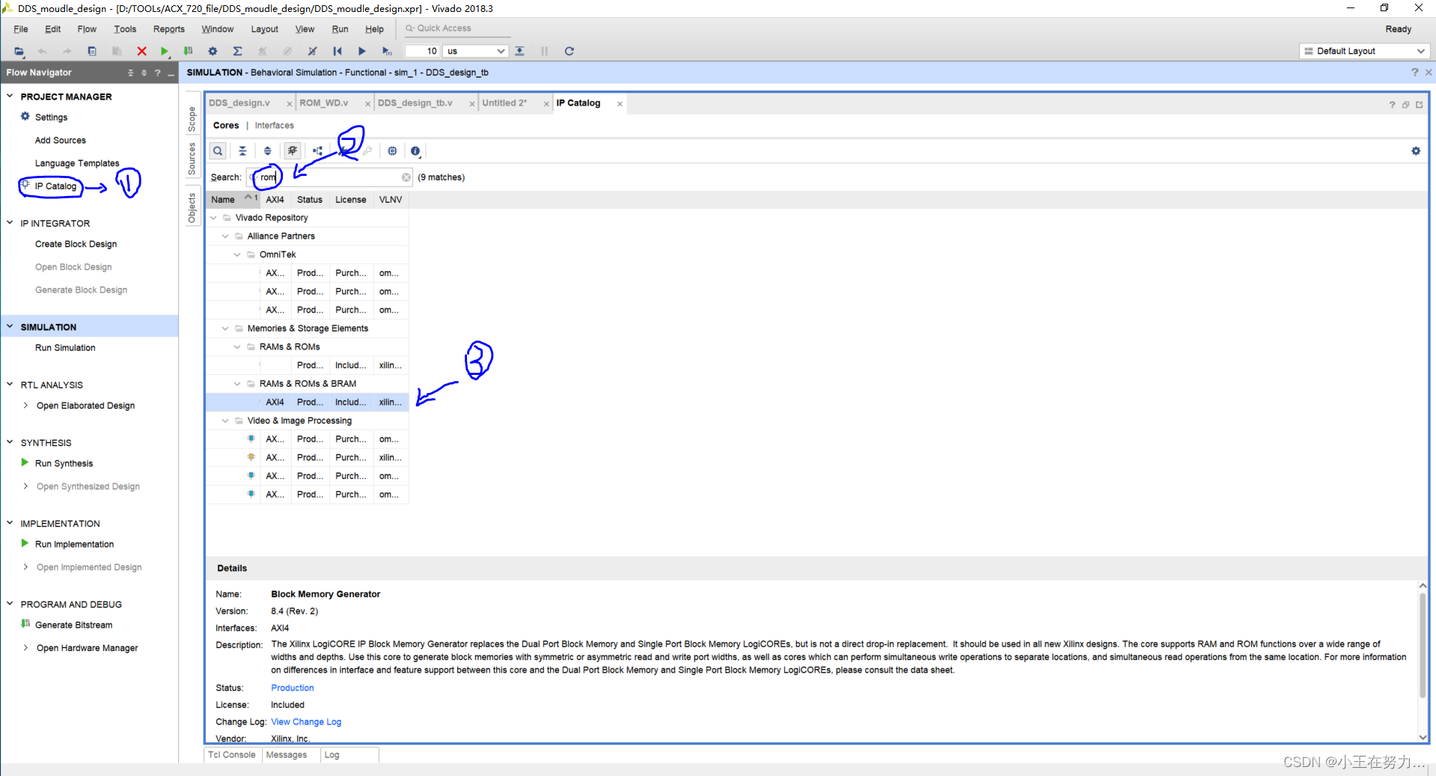This screenshot has height=776, width=1436.
Task: Toggle Group by taxonomy filter button
Action: point(293,151)
